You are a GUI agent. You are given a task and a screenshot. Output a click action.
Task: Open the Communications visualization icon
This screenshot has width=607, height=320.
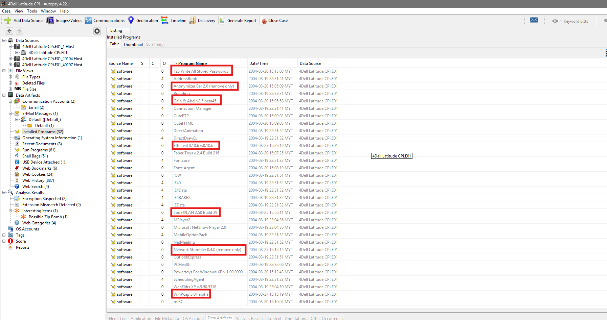coord(88,21)
